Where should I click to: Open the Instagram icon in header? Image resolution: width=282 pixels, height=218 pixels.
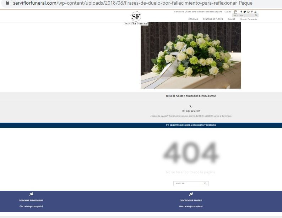pos(248,12)
